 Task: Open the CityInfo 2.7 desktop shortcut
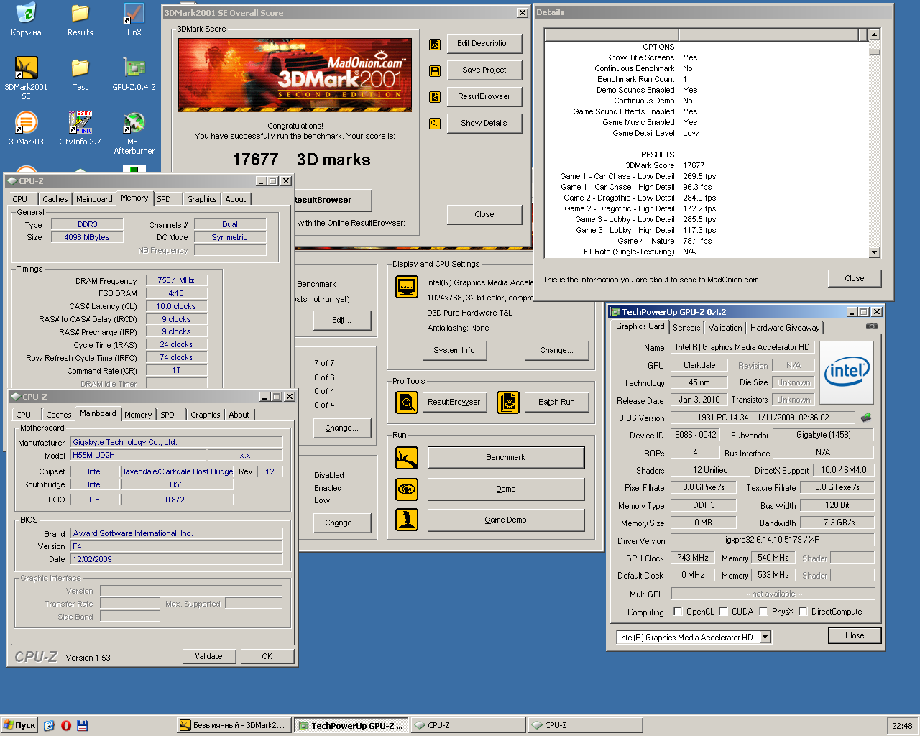tap(80, 129)
